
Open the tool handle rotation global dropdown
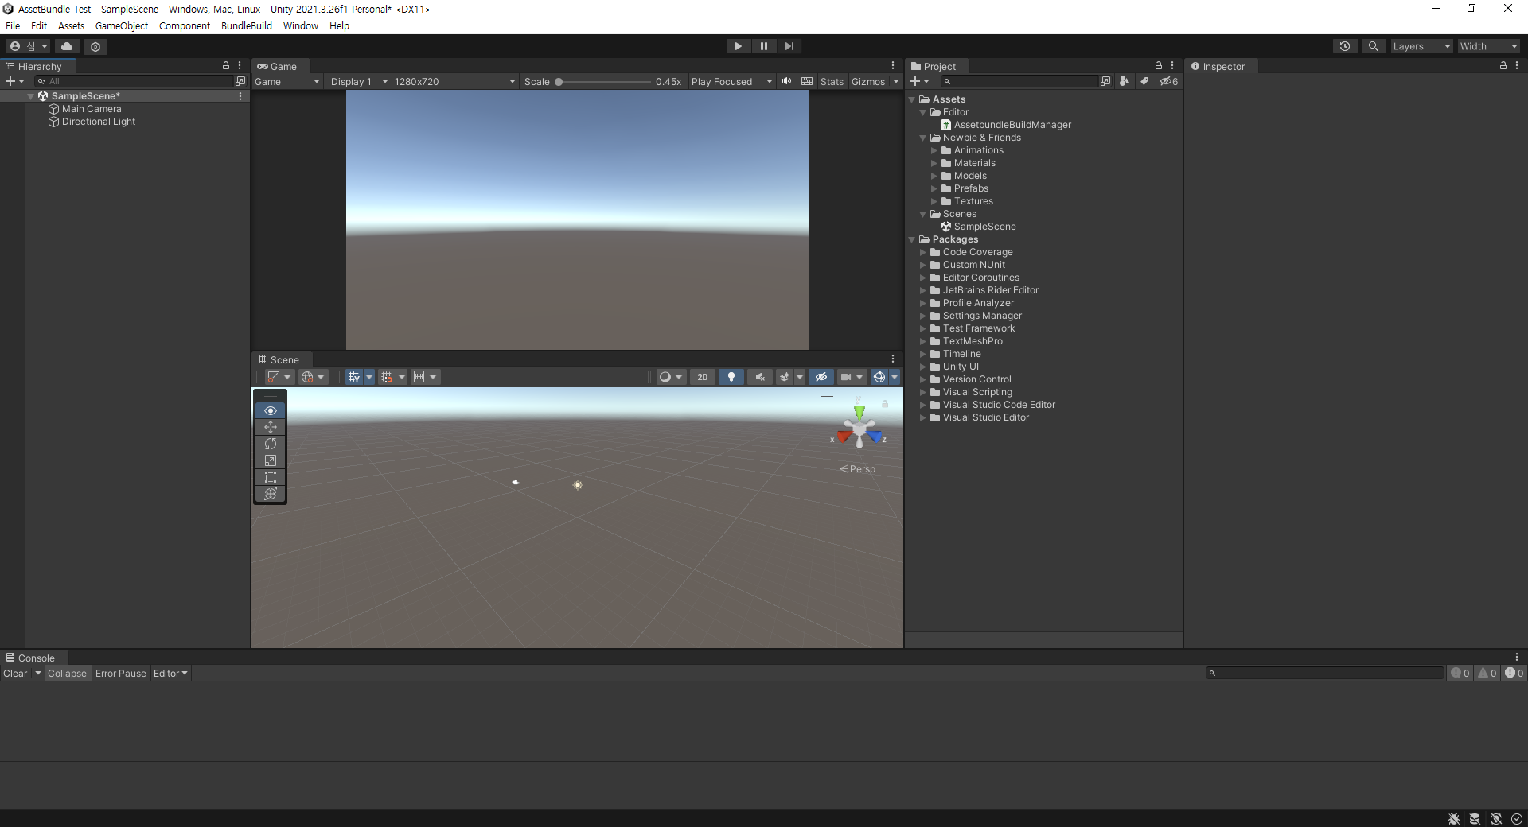[313, 377]
